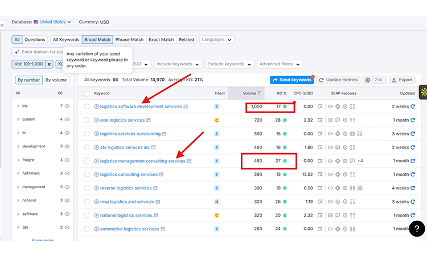Open the yellow asterisk side widget
This screenshot has height=256, width=427.
423,92
